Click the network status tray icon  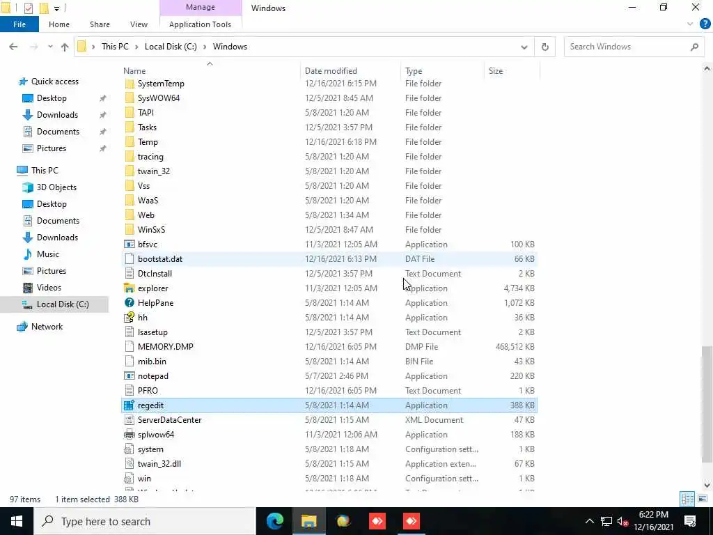[x=606, y=521]
